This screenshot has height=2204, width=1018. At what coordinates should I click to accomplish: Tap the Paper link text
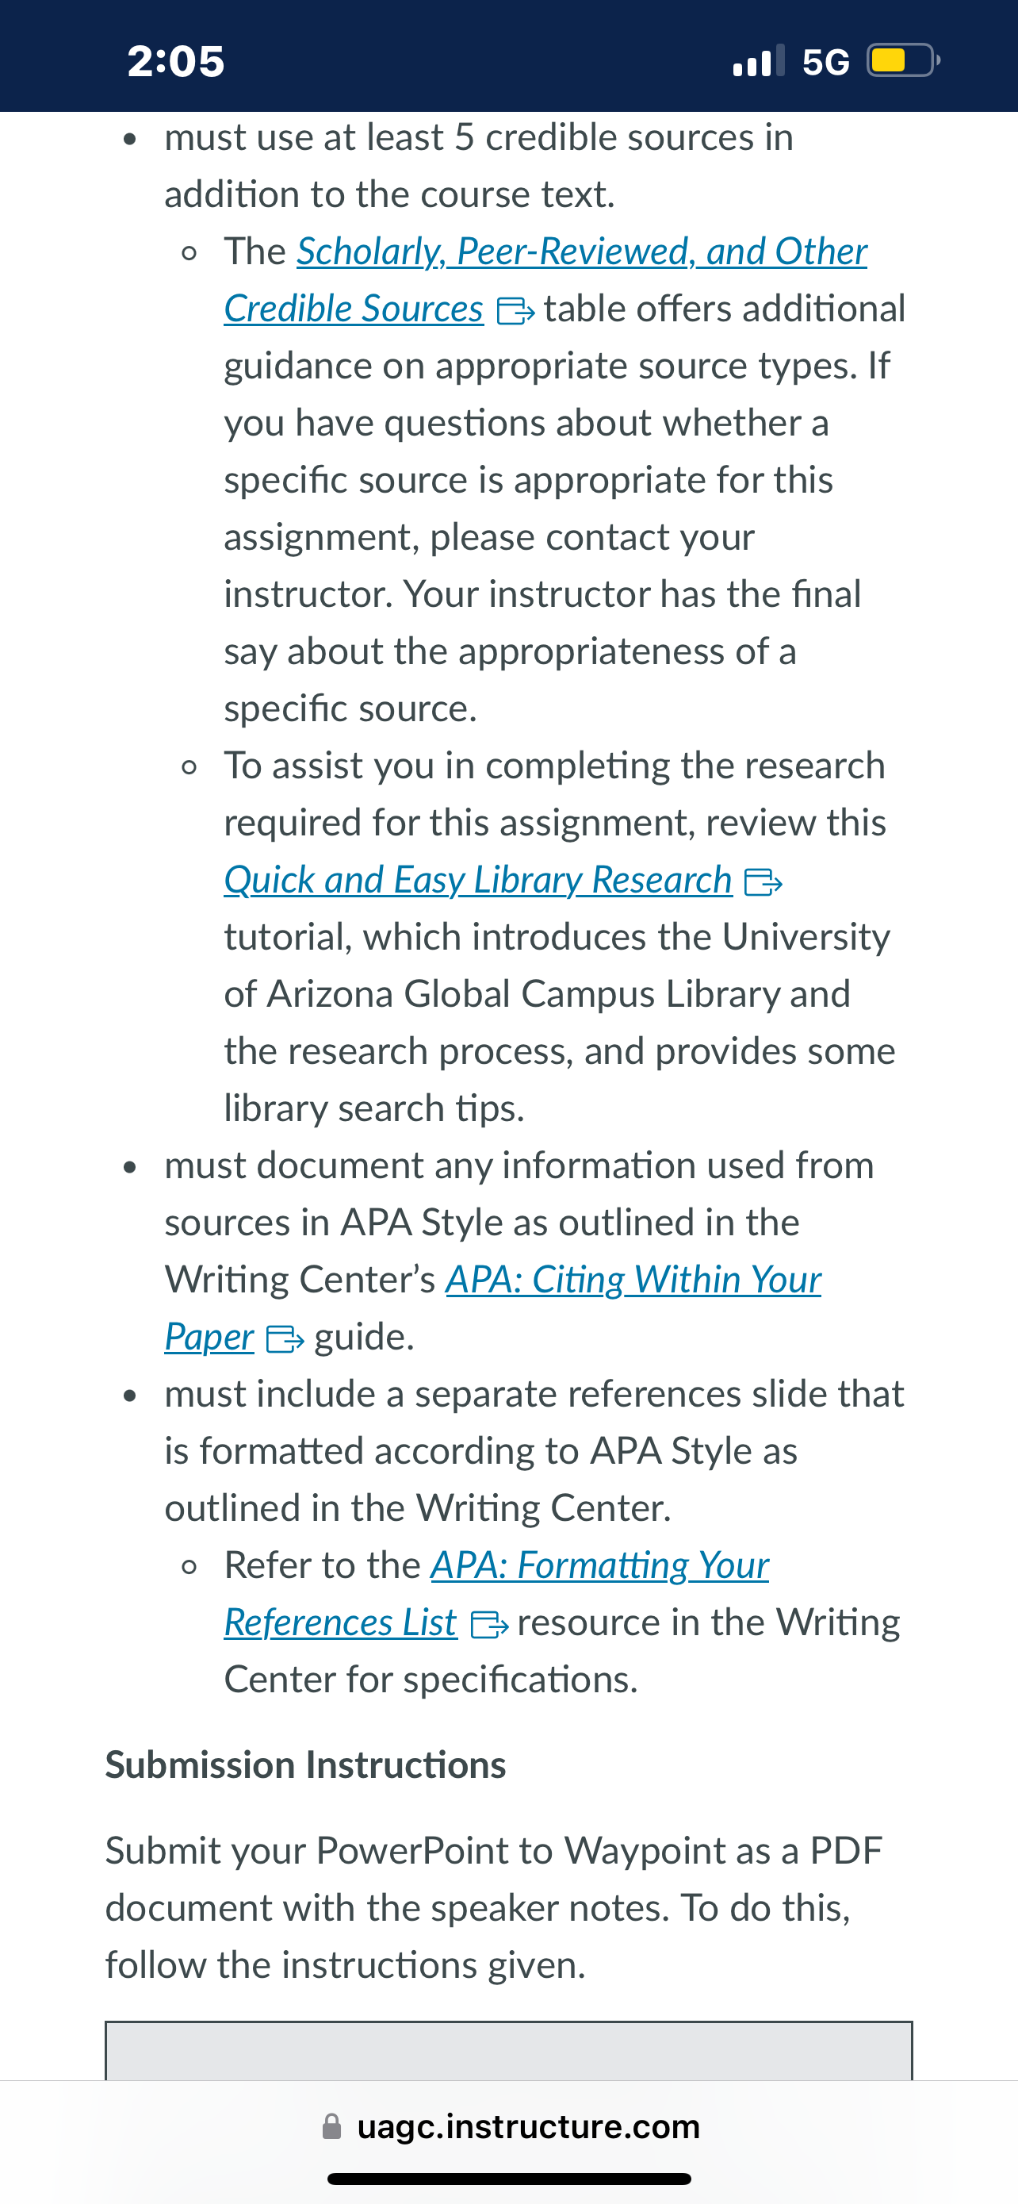click(x=209, y=1338)
